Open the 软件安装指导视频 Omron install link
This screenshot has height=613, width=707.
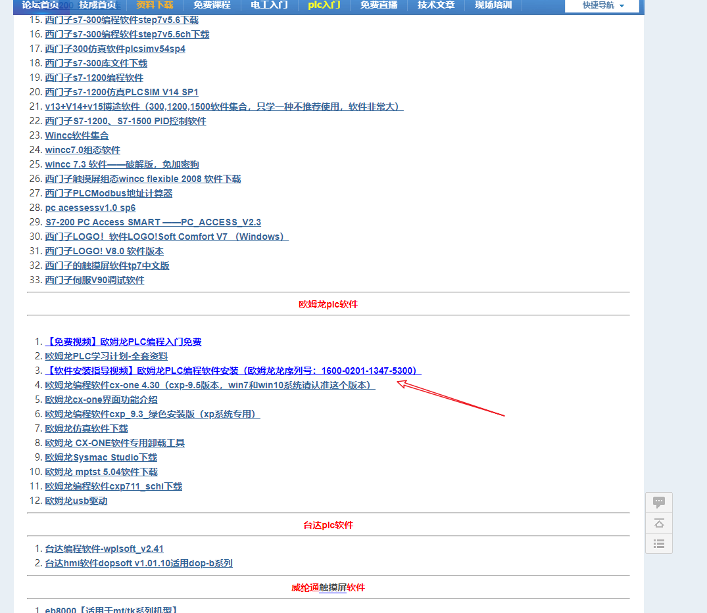(233, 371)
